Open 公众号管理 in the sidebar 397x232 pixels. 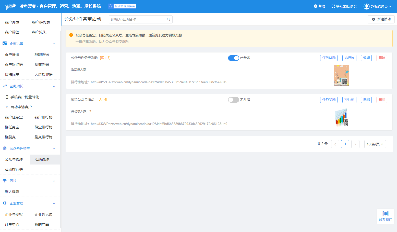coord(14,159)
